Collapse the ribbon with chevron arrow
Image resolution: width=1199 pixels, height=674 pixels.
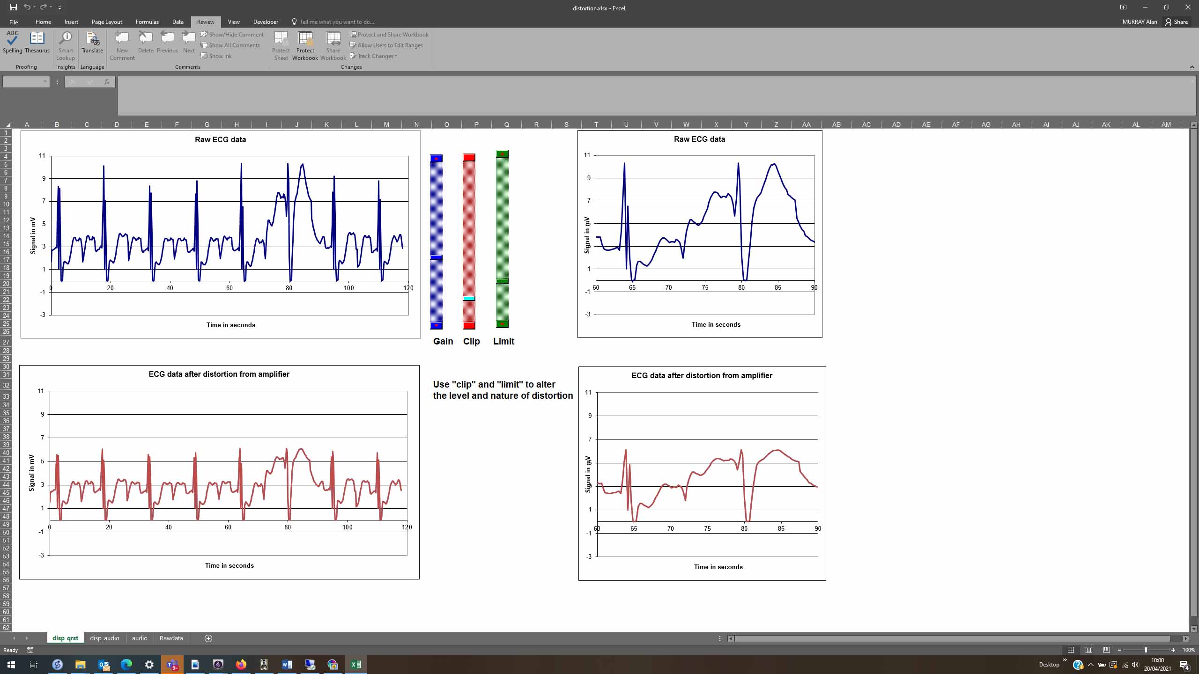1192,67
